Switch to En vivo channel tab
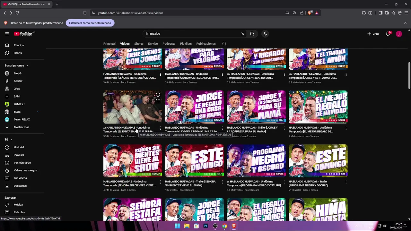Image resolution: width=411 pixels, height=231 pixels. (153, 44)
